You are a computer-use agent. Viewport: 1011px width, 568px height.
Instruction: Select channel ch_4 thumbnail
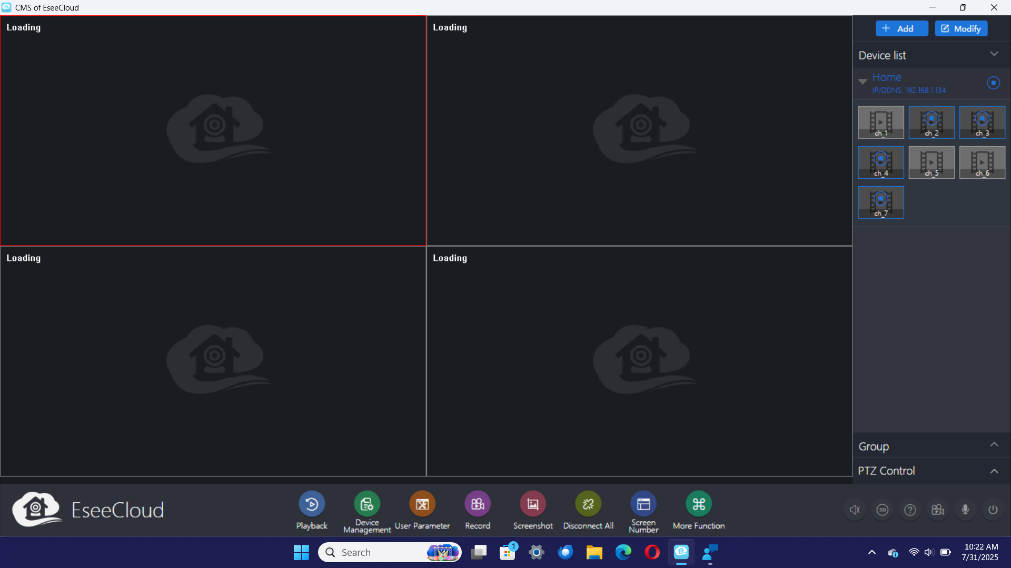tap(881, 163)
